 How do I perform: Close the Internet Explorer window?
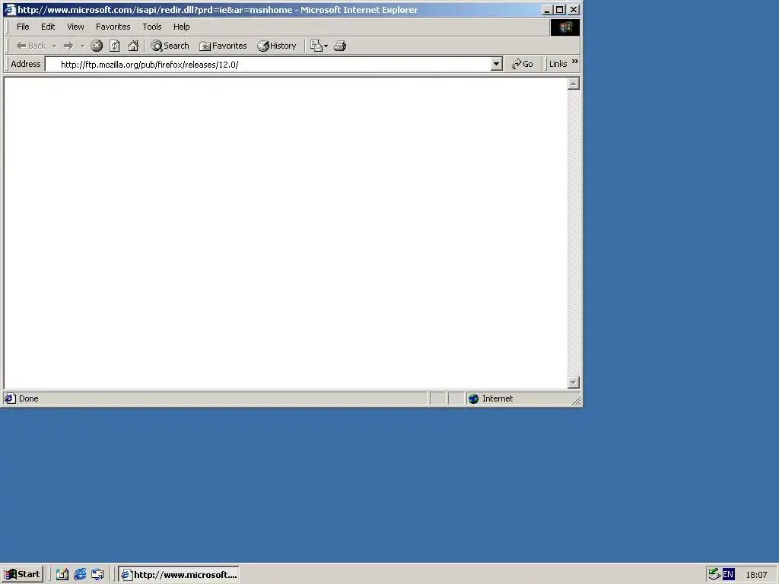(x=574, y=10)
